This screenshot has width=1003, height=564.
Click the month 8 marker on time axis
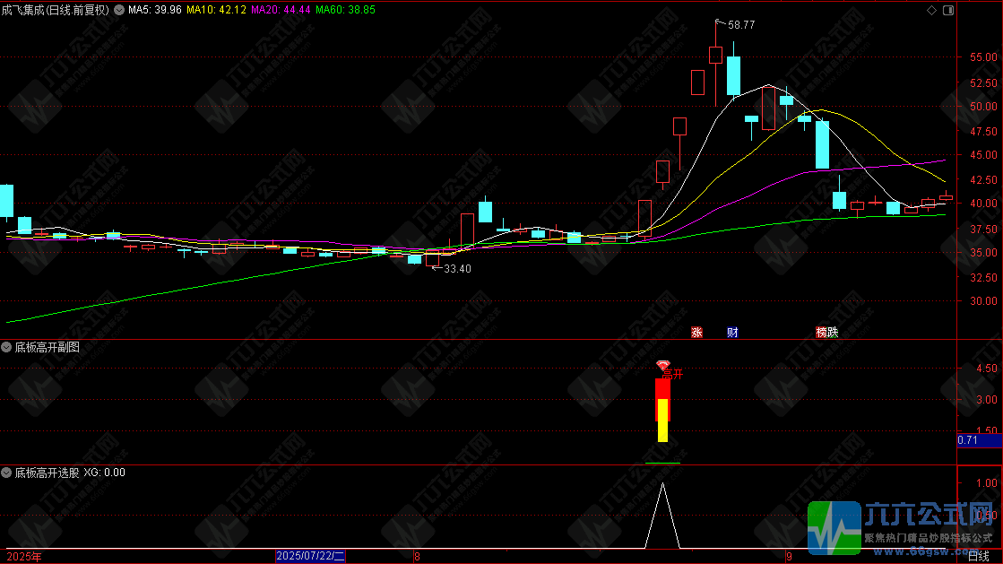point(417,556)
